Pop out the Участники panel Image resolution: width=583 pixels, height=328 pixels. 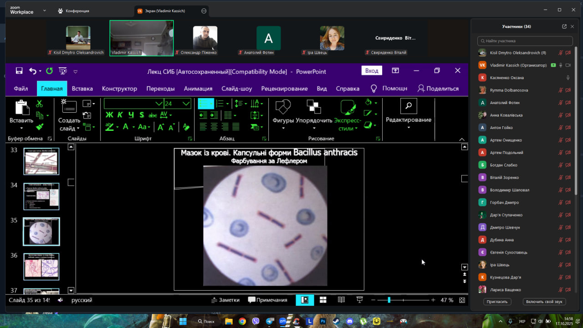click(564, 26)
